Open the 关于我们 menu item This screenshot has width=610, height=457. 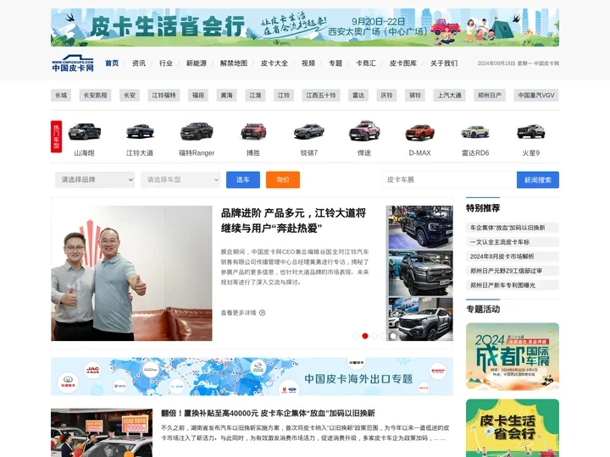click(x=444, y=63)
